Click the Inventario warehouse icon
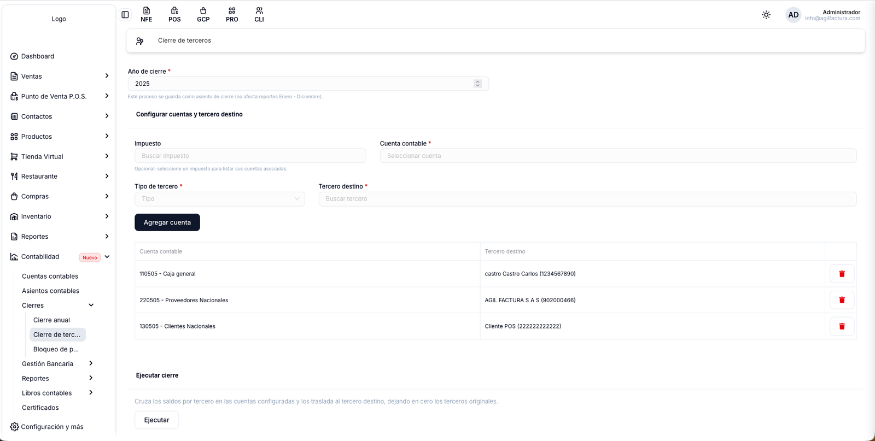 [x=14, y=216]
